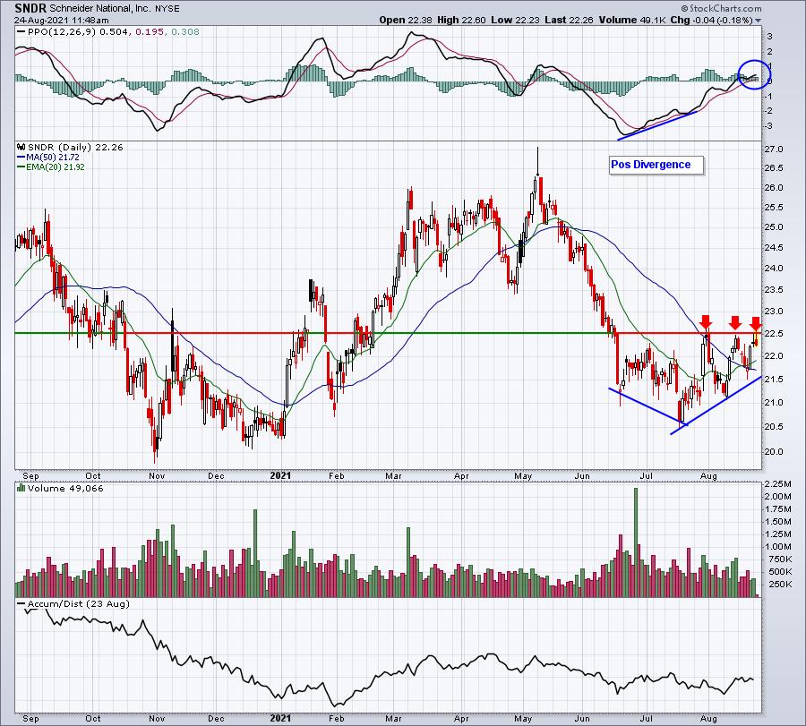The height and width of the screenshot is (726, 806).
Task: Click the green EMA(20) legend marker
Action: pos(21,167)
